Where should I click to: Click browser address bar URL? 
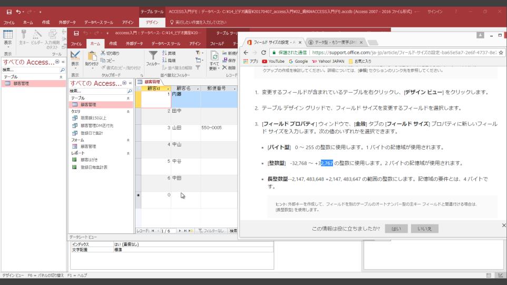pos(404,52)
